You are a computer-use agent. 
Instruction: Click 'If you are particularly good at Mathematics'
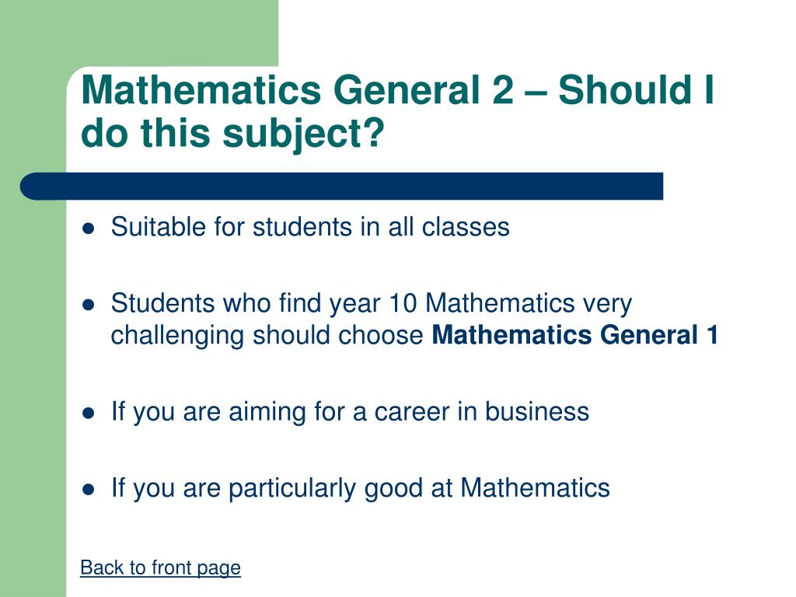coord(361,488)
